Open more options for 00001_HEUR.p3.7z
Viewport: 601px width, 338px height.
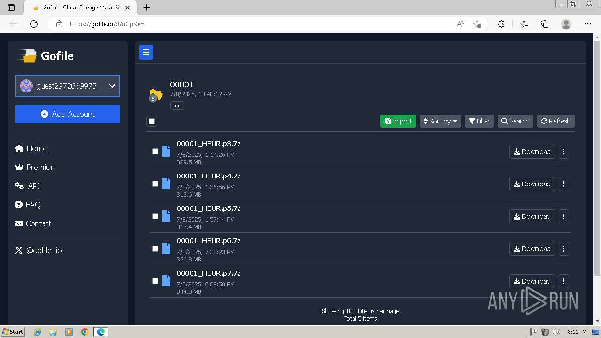click(563, 152)
